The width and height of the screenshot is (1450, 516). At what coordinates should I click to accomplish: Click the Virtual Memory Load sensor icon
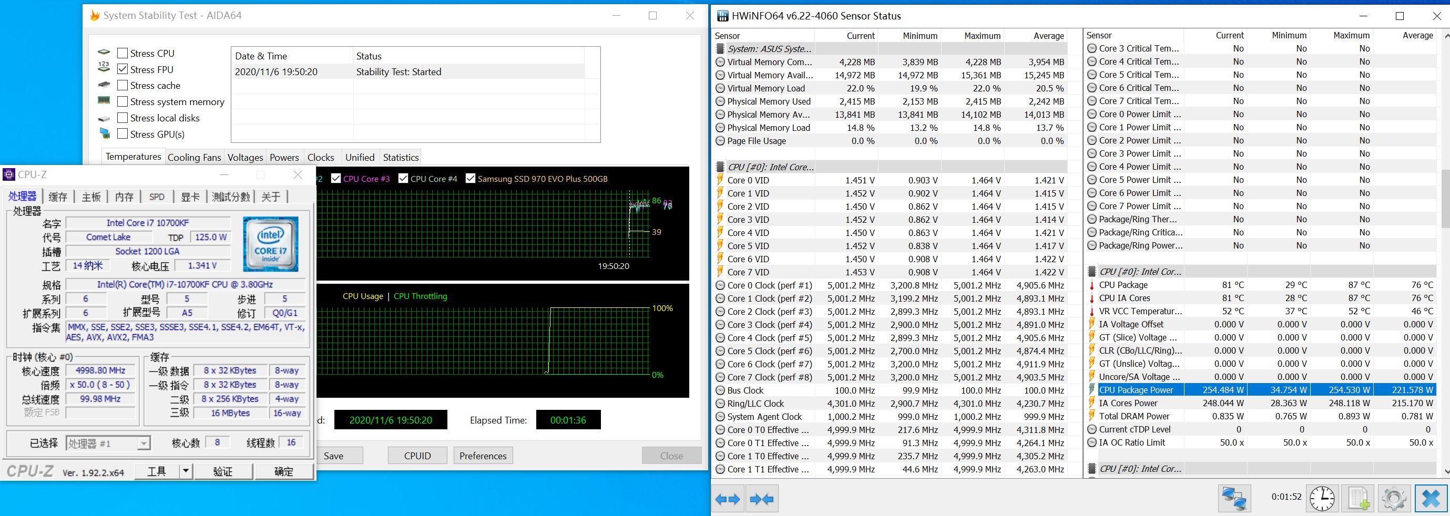click(x=720, y=88)
